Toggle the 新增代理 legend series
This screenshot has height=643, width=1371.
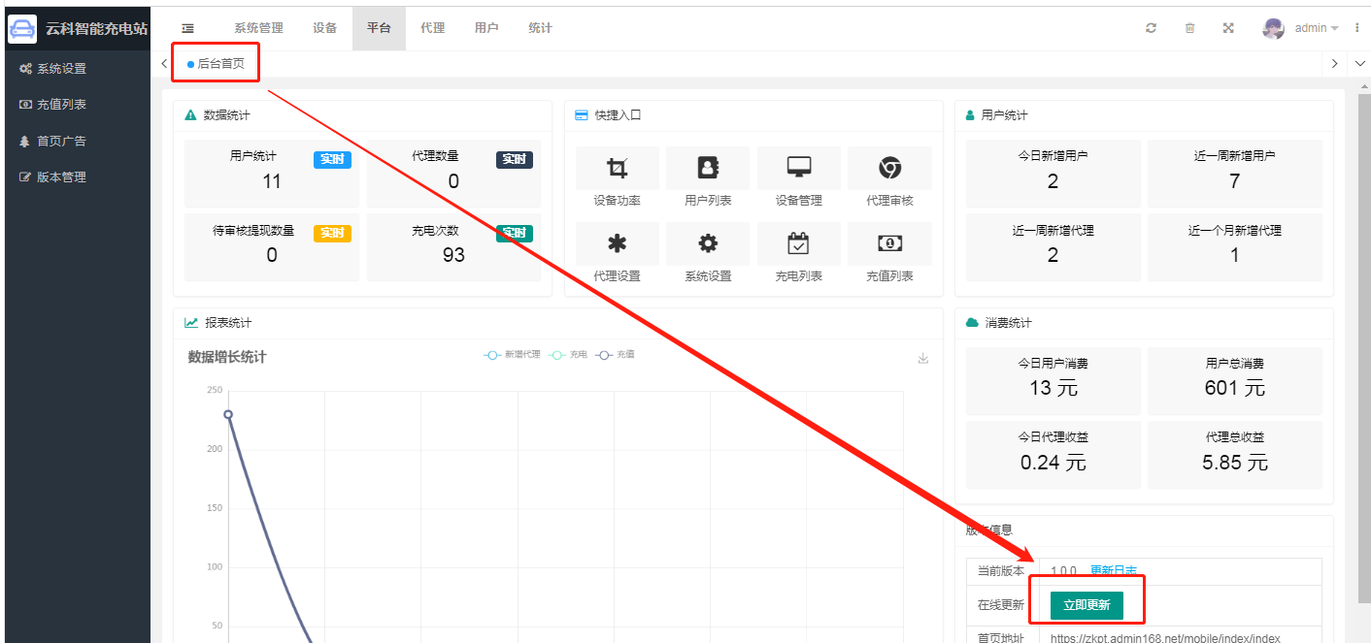click(512, 355)
